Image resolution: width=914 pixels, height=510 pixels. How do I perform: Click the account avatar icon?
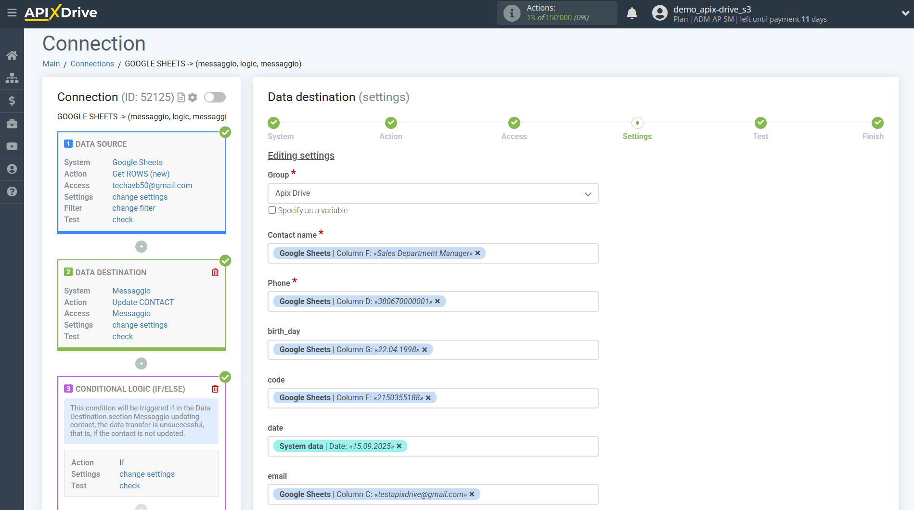[x=660, y=13]
